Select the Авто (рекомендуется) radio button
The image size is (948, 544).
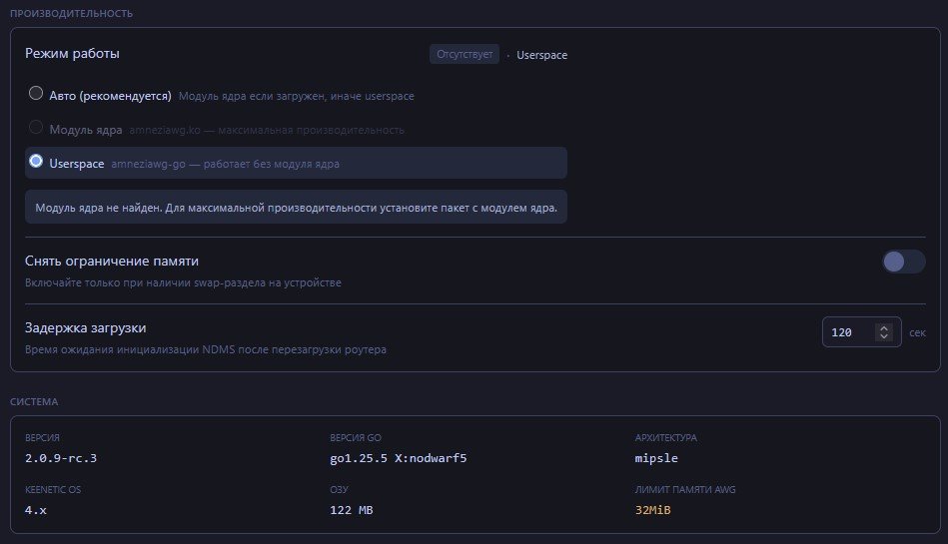click(36, 94)
